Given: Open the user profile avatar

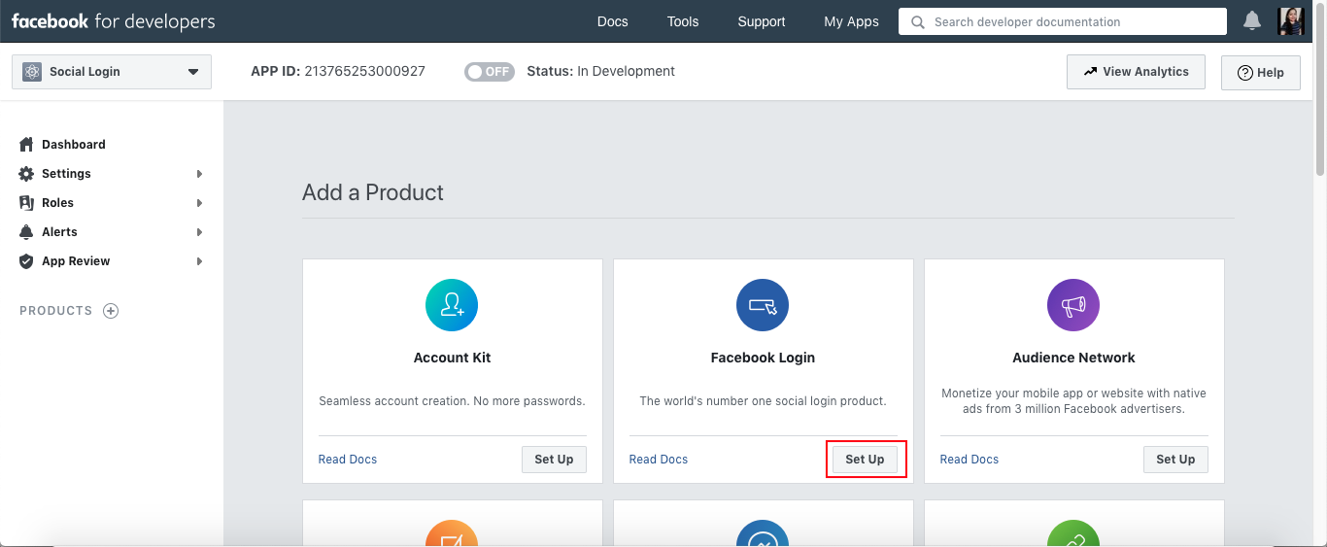Looking at the screenshot, I should coord(1291,20).
